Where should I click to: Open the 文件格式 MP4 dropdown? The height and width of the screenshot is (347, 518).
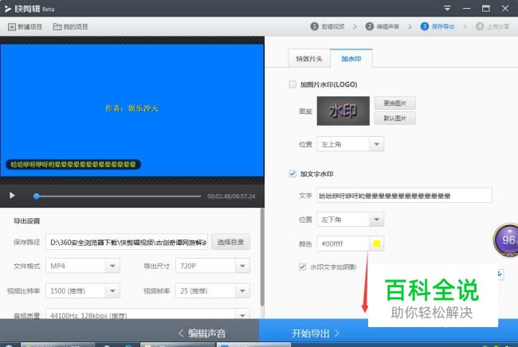pyautogui.click(x=83, y=266)
